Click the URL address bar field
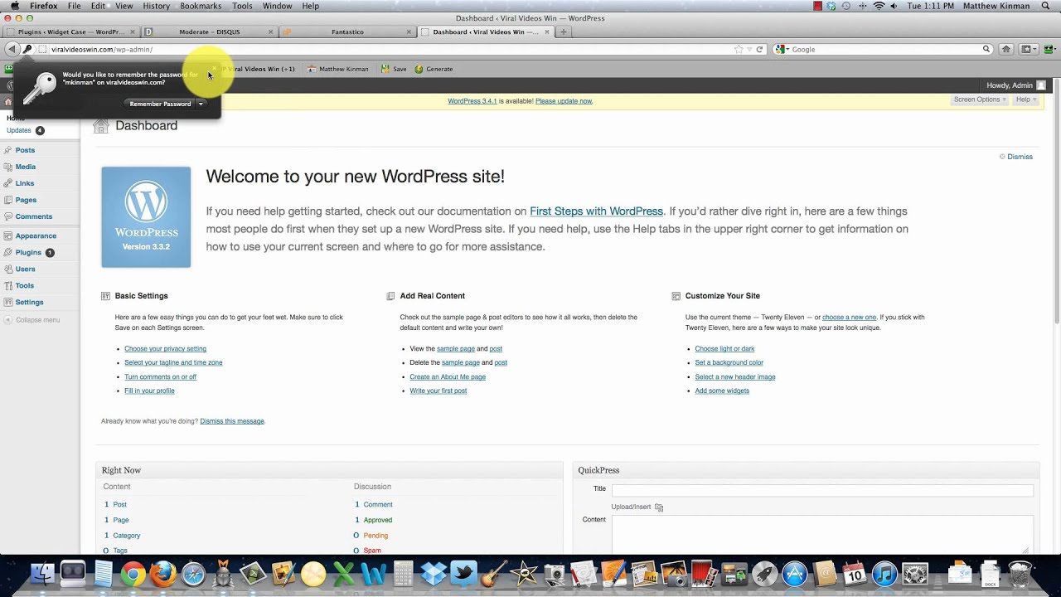 pyautogui.click(x=390, y=50)
